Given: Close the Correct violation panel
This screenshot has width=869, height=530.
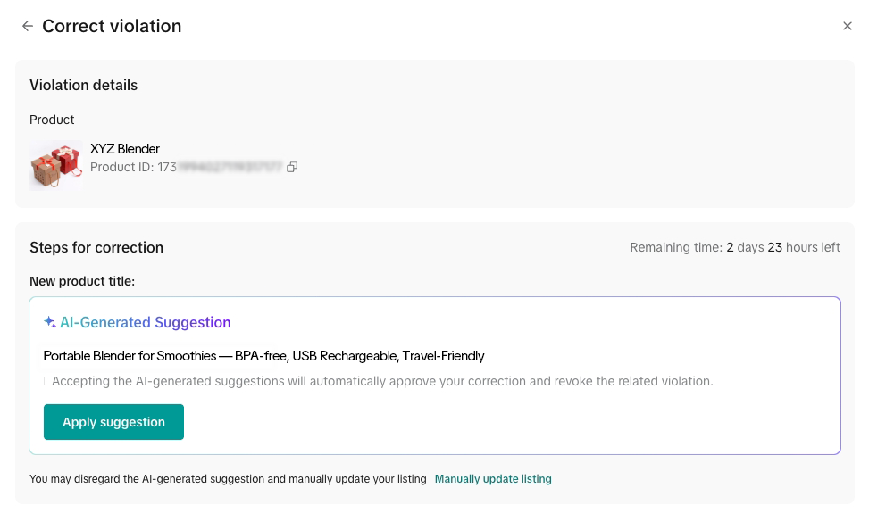Looking at the screenshot, I should click(847, 26).
